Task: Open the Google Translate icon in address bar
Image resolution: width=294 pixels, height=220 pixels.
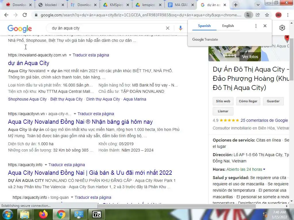Action: click(248, 15)
